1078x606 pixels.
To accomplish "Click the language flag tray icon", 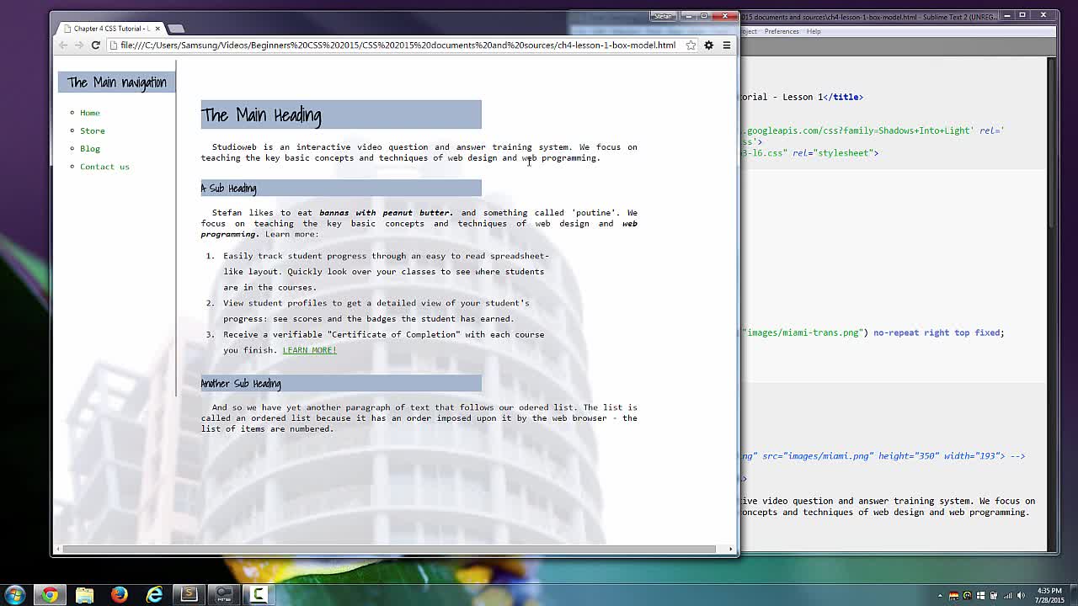I will 954,596.
